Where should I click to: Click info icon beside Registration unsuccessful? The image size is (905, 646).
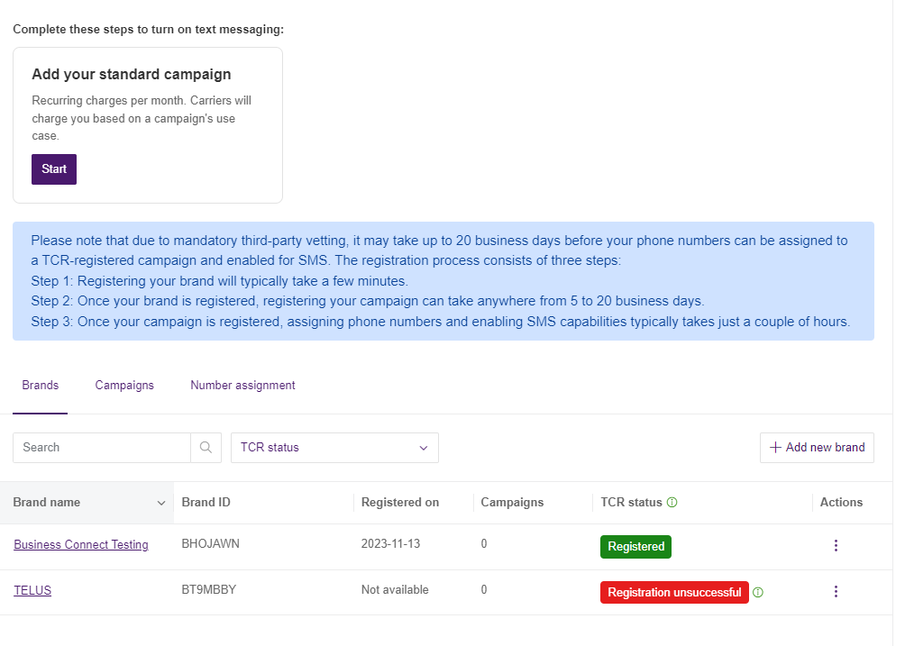[x=758, y=593]
